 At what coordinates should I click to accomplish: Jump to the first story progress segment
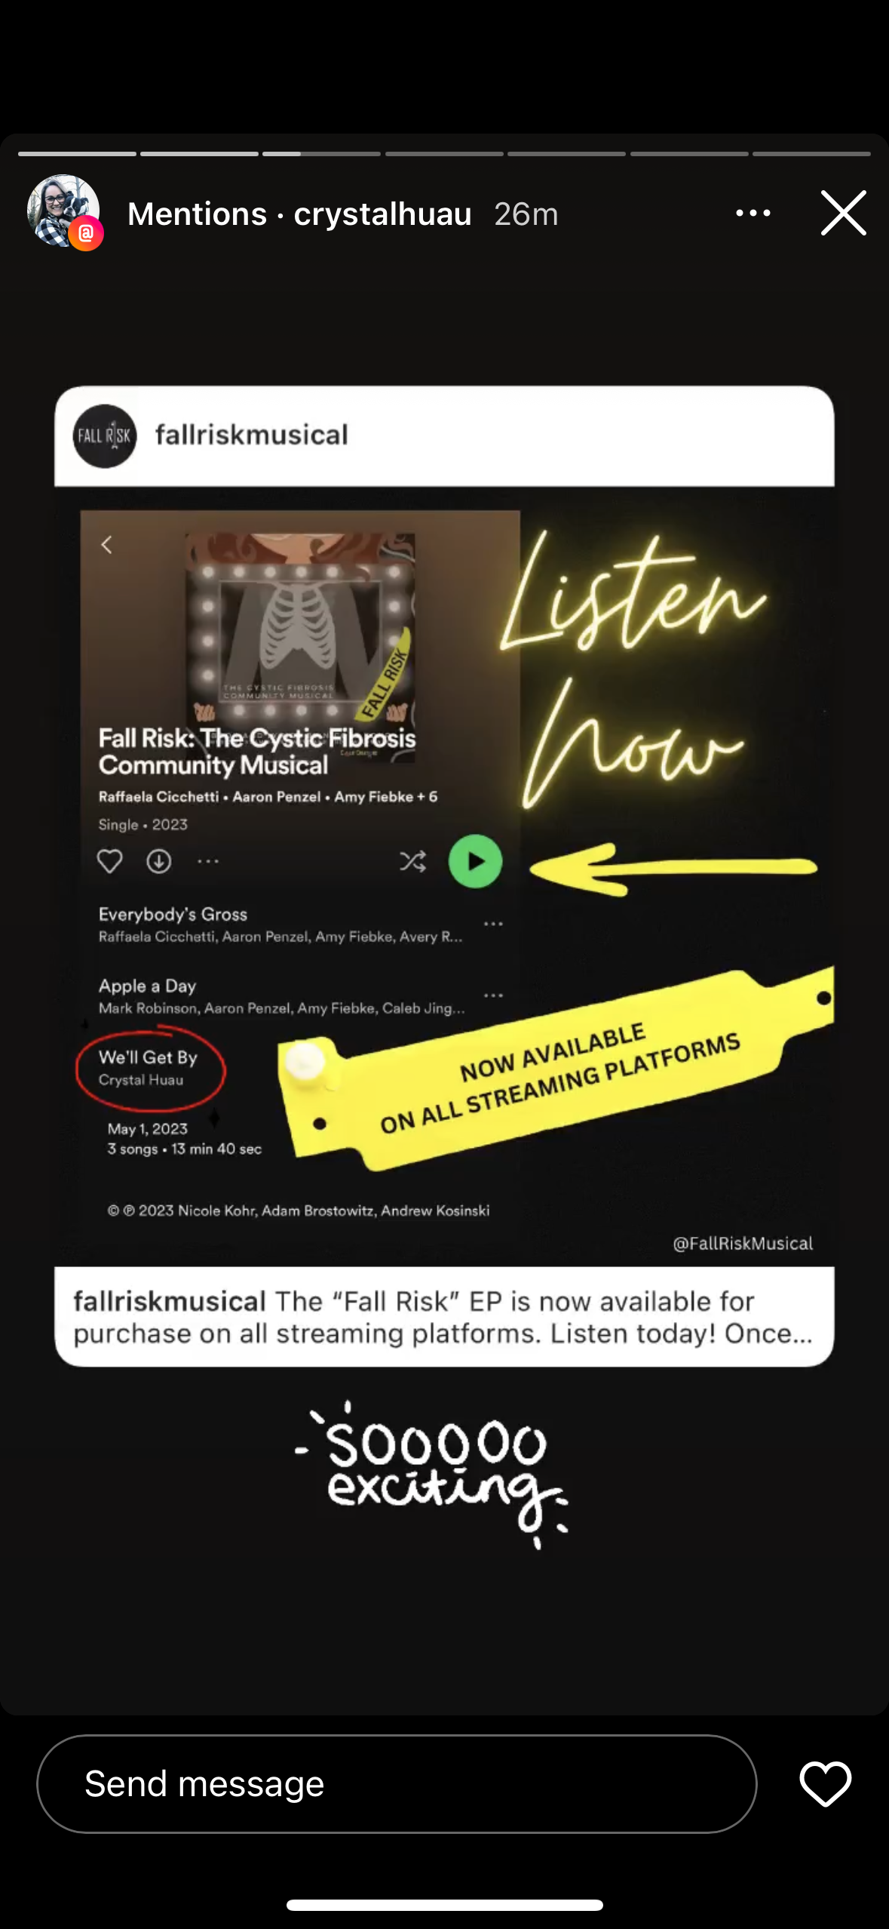(x=77, y=154)
